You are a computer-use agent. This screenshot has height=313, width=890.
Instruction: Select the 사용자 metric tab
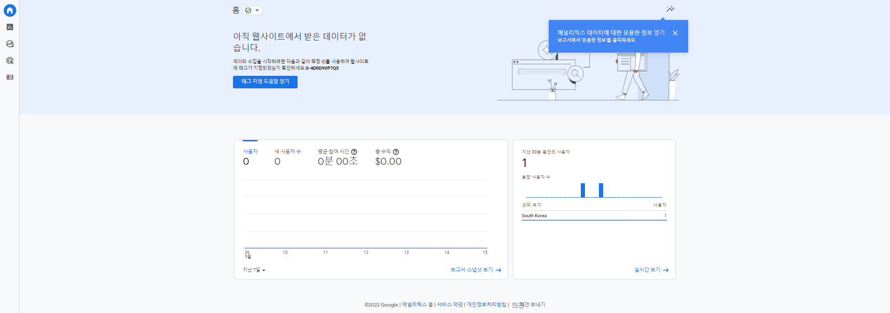click(250, 157)
